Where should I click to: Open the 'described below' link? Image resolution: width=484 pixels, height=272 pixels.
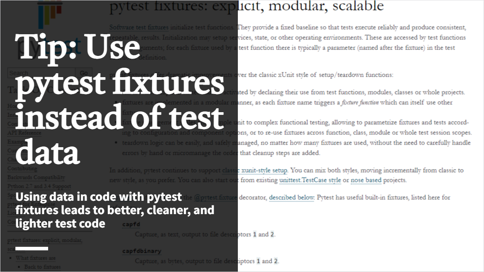292,198
